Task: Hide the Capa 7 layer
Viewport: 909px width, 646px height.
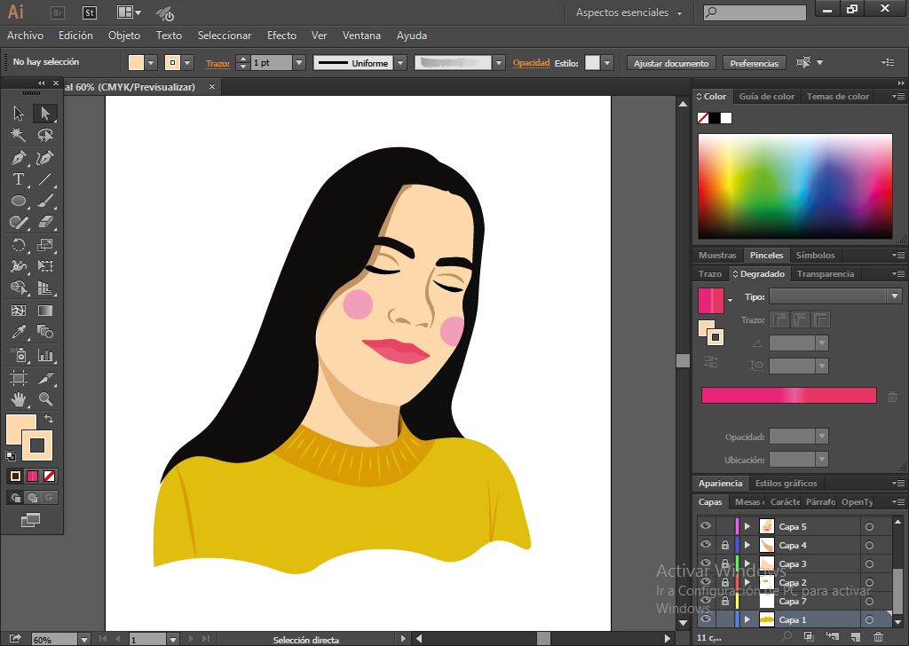Action: (x=706, y=600)
